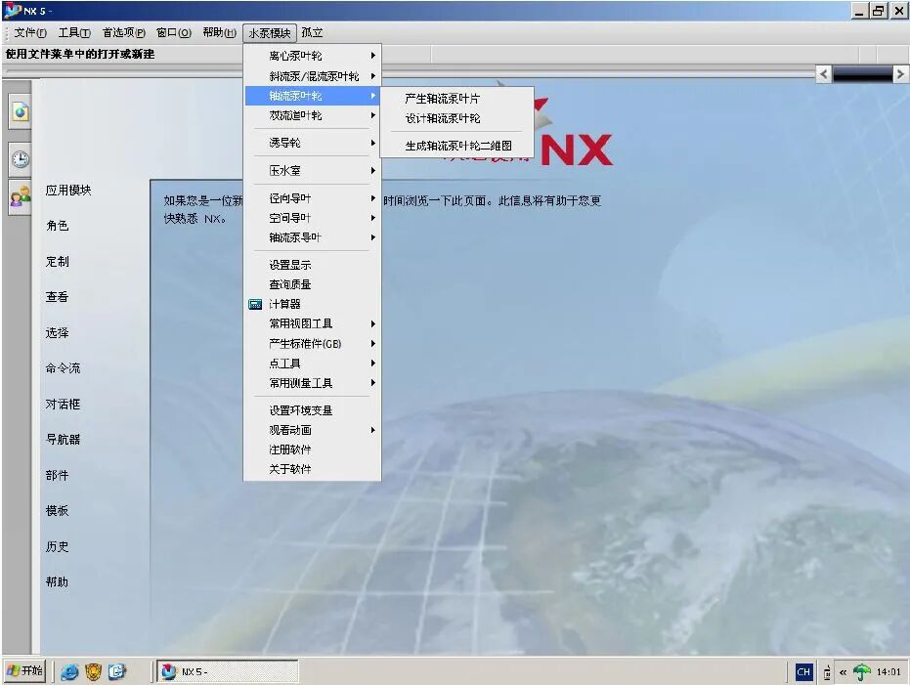
Task: Click toolbar scroll right arrow
Action: click(x=900, y=74)
